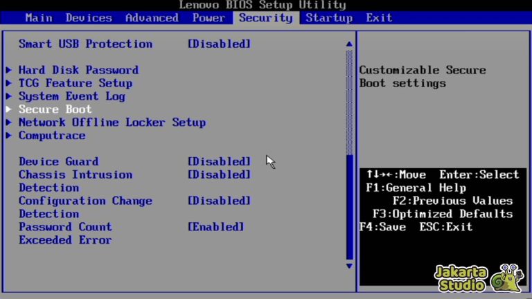Click arrow beside Network Offline Locker Setup
Viewport: 532px width, 299px height.
point(9,123)
